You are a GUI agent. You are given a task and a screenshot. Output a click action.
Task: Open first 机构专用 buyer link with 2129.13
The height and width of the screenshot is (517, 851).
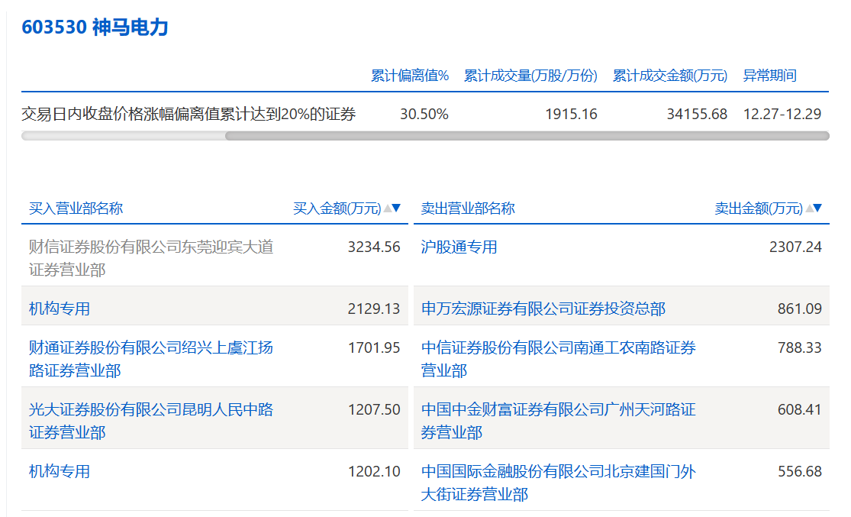(60, 309)
